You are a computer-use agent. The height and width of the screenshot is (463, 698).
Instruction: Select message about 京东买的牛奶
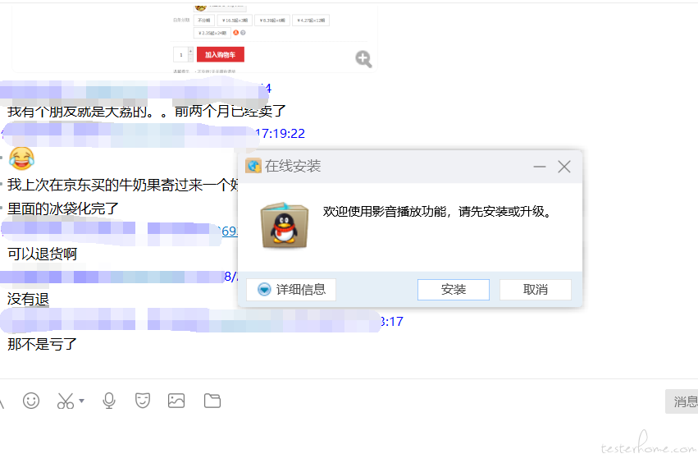pos(123,185)
